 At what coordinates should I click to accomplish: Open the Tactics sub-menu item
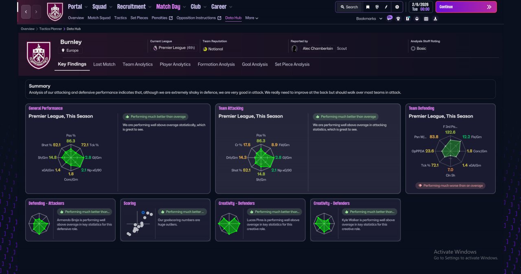click(x=120, y=18)
